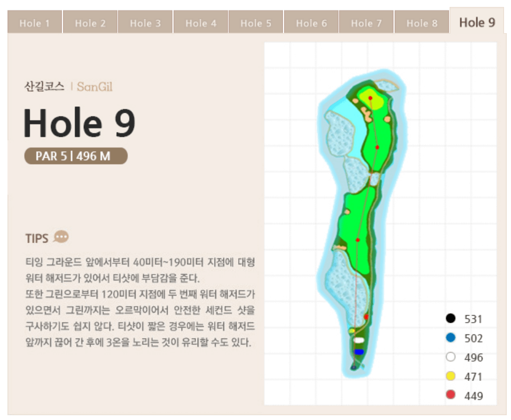Open the Hole 5 tab
The width and height of the screenshot is (511, 420).
click(256, 23)
